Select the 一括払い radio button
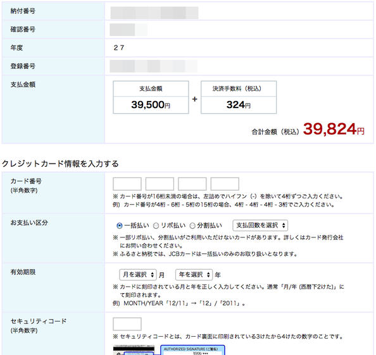The width and height of the screenshot is (376, 355). 119,226
